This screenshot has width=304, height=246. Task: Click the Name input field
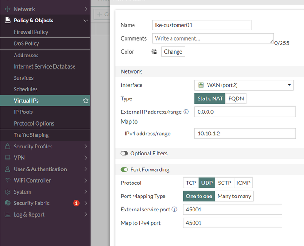coord(202,25)
